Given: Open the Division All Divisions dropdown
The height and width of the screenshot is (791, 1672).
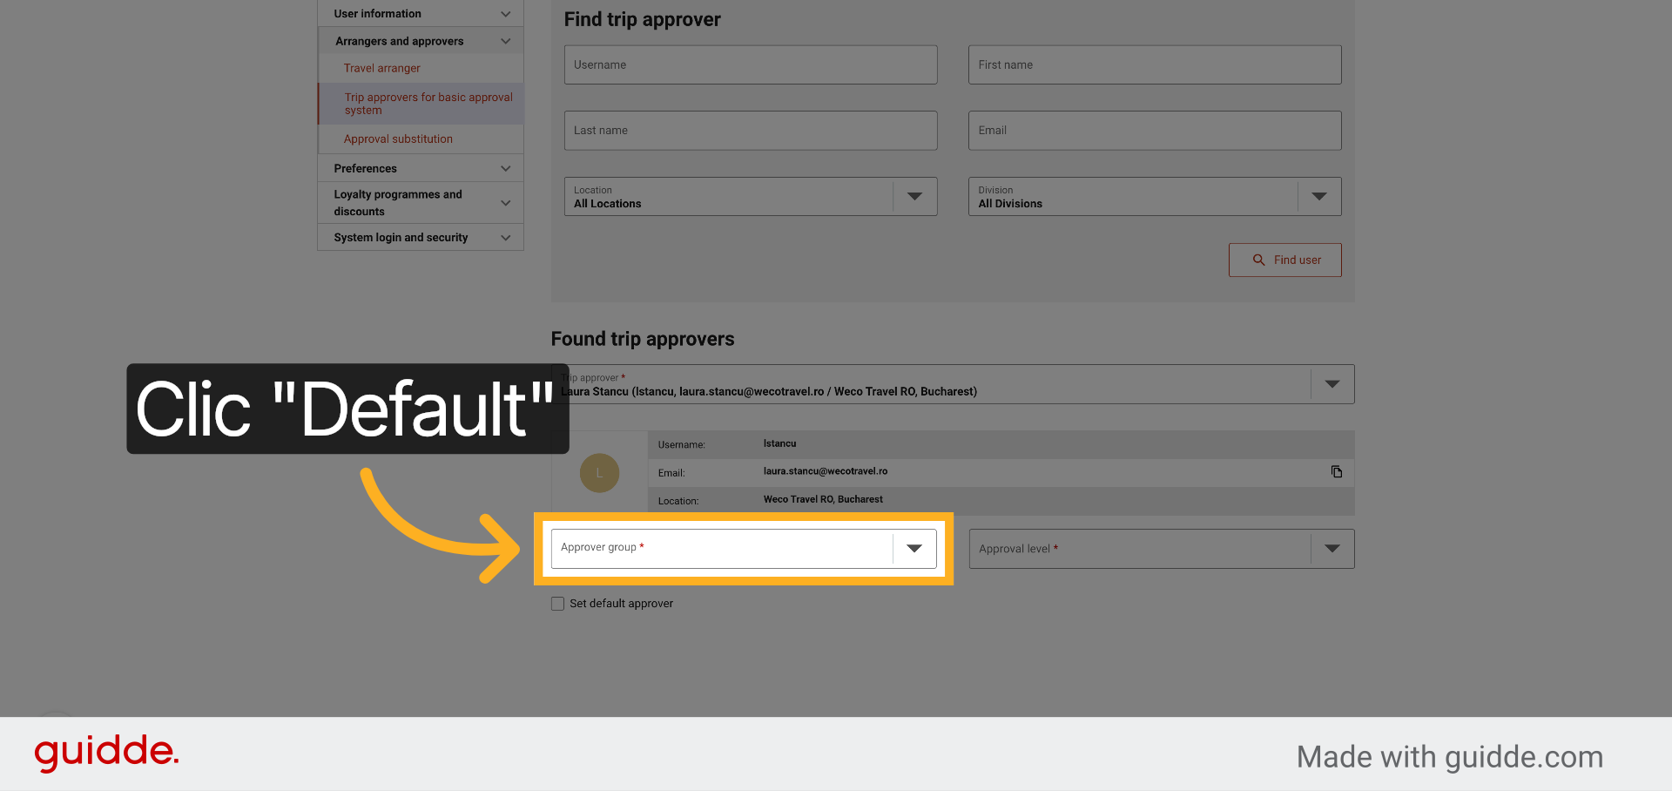Looking at the screenshot, I should (1155, 197).
